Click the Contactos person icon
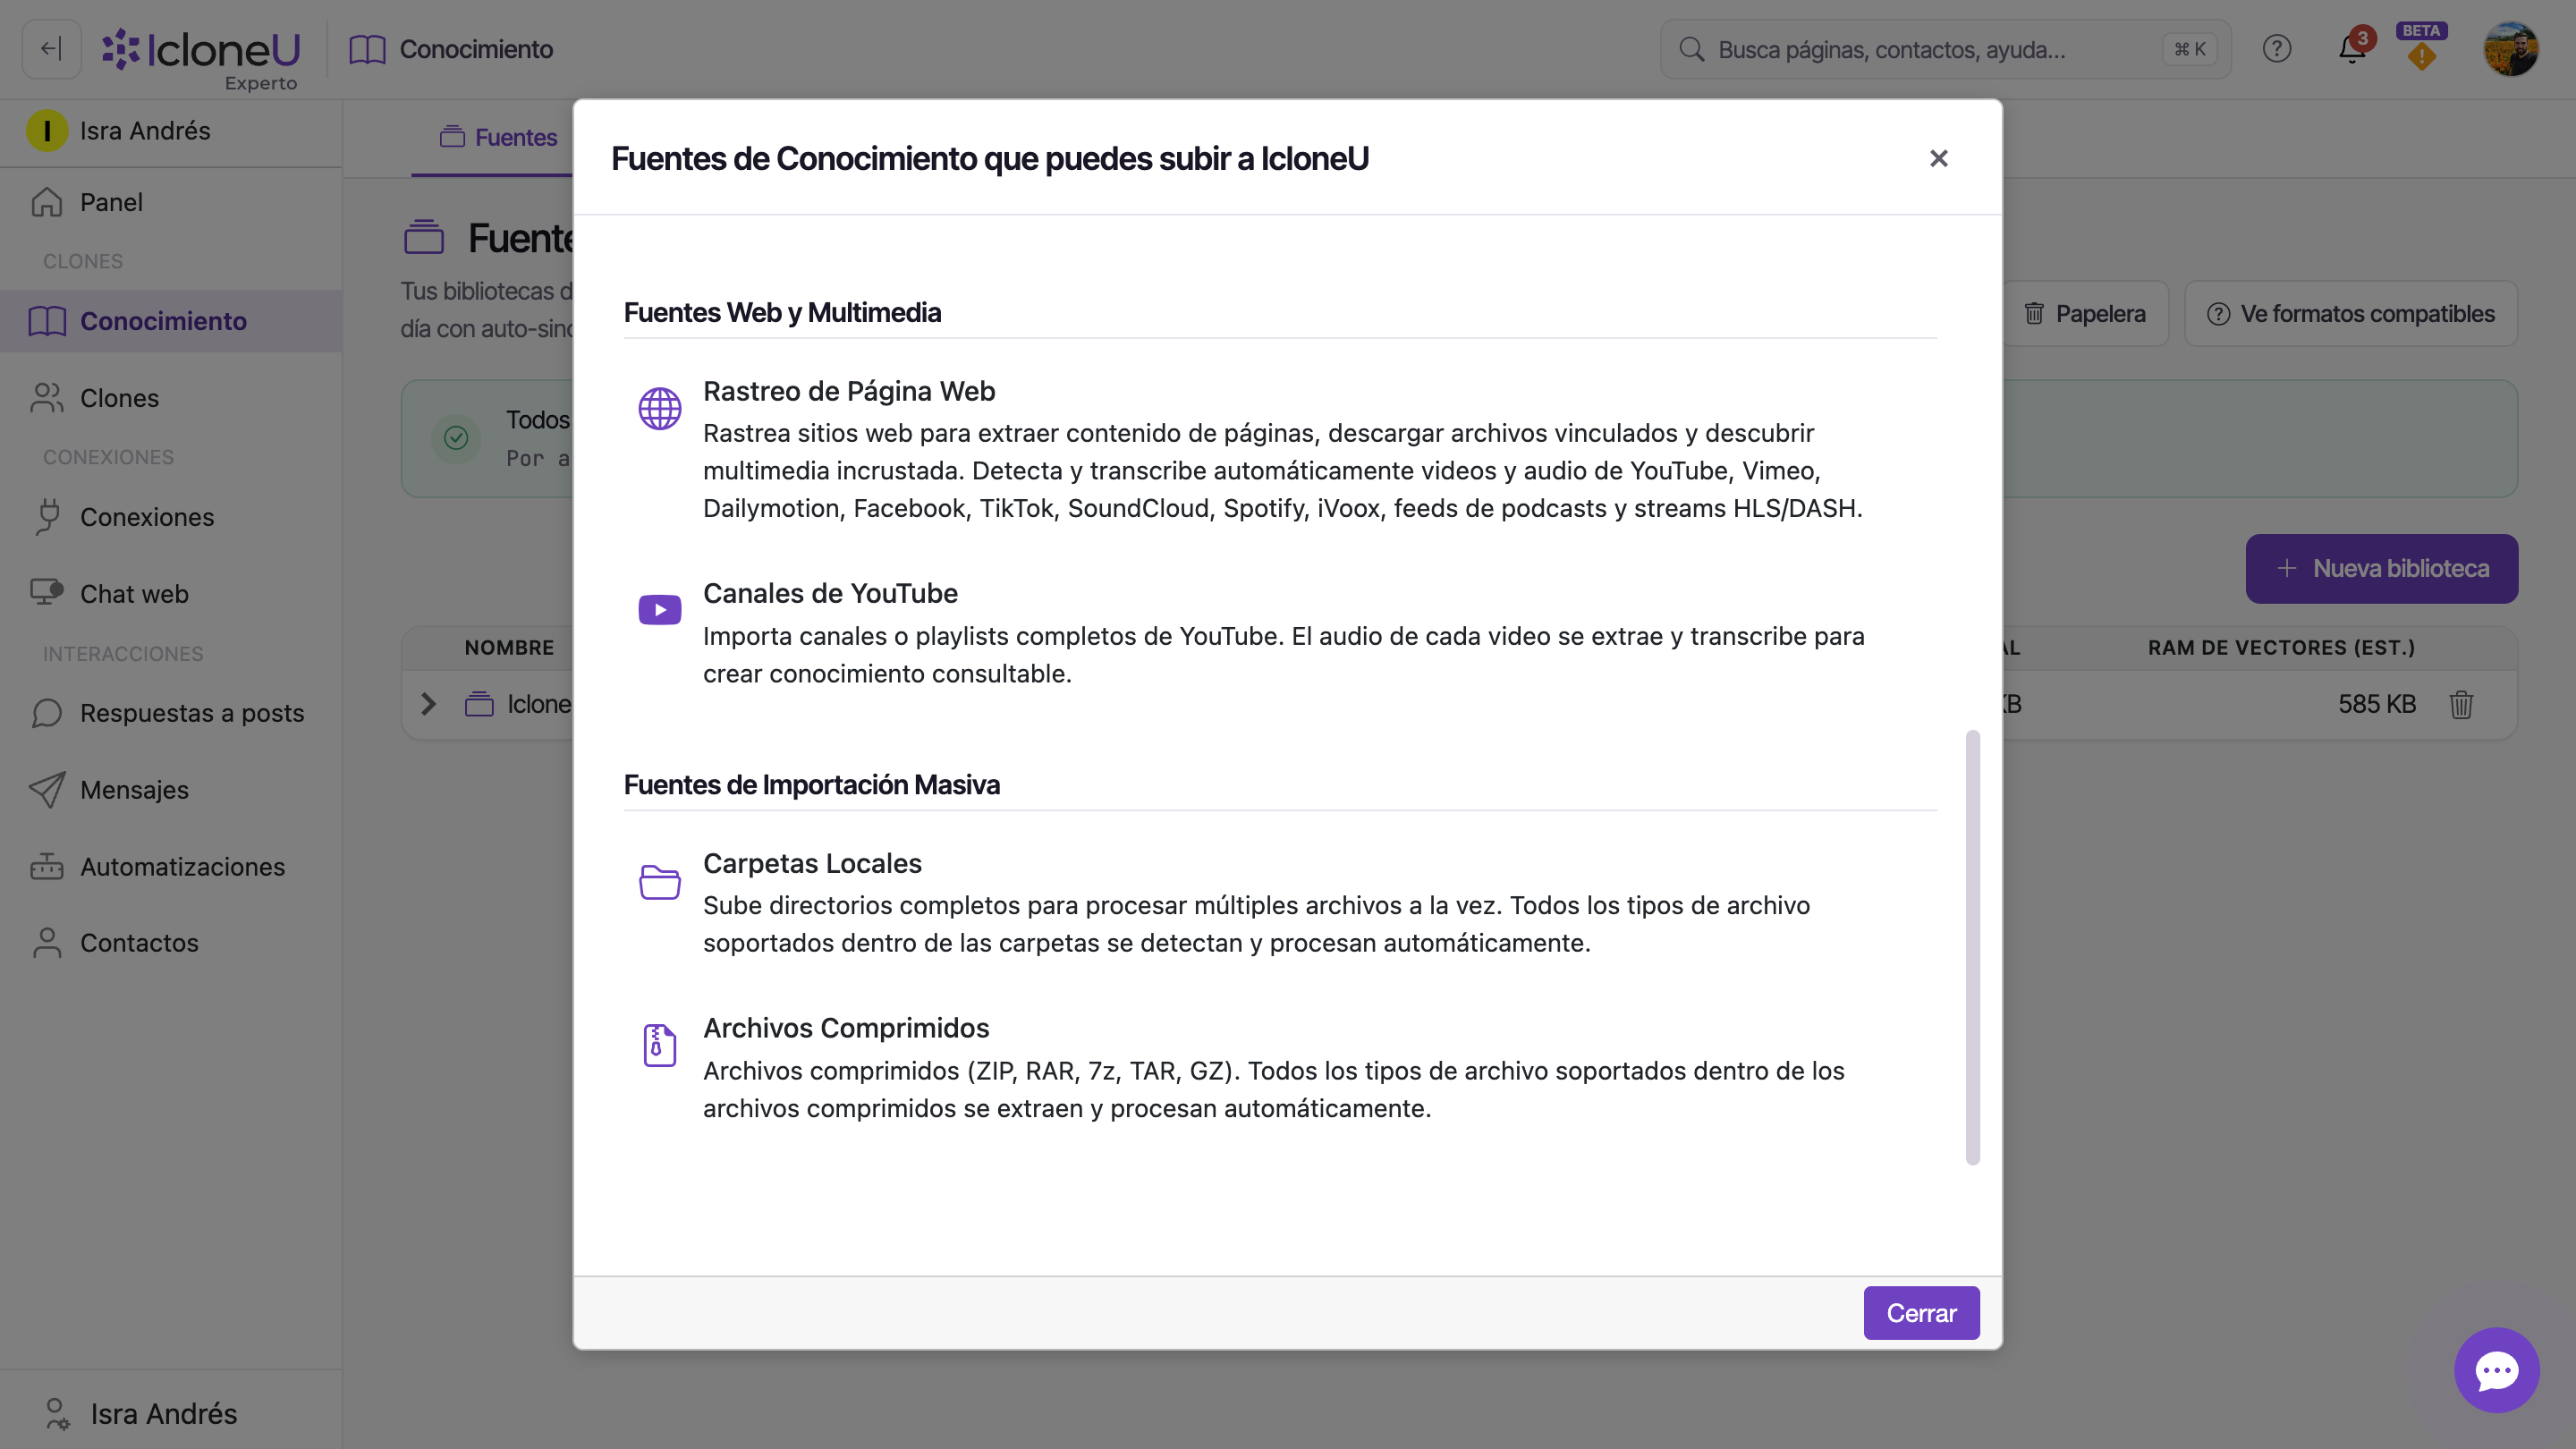 47,943
